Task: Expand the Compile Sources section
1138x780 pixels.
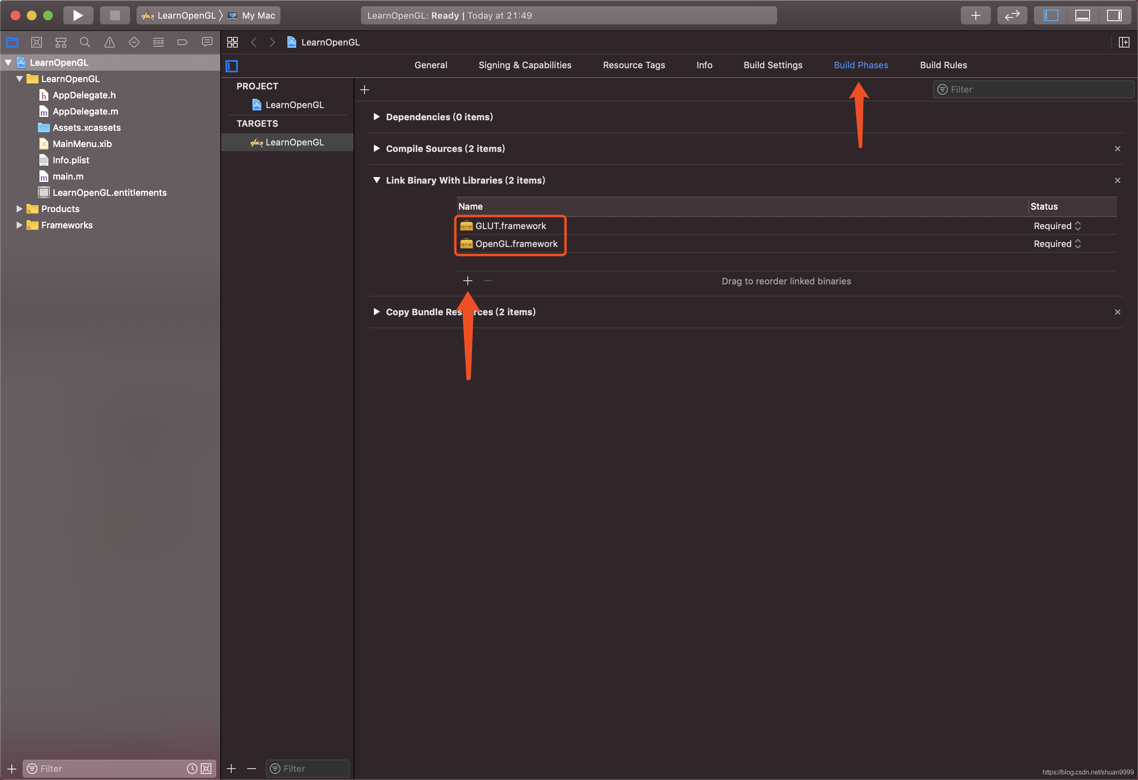Action: tap(376, 148)
